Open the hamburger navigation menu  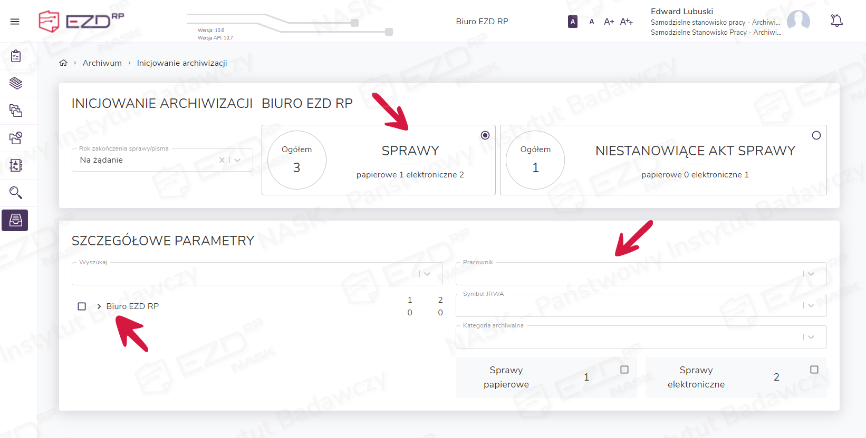pos(15,22)
